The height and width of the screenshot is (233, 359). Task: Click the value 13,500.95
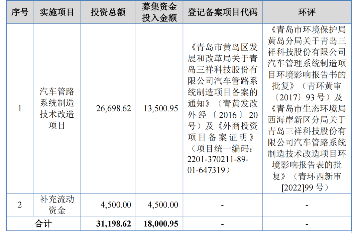[x=161, y=108]
